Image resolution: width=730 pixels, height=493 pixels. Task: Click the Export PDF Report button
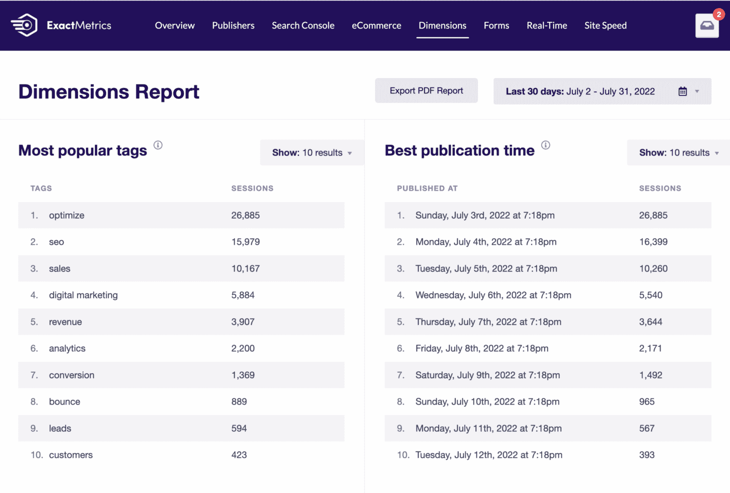pyautogui.click(x=426, y=91)
